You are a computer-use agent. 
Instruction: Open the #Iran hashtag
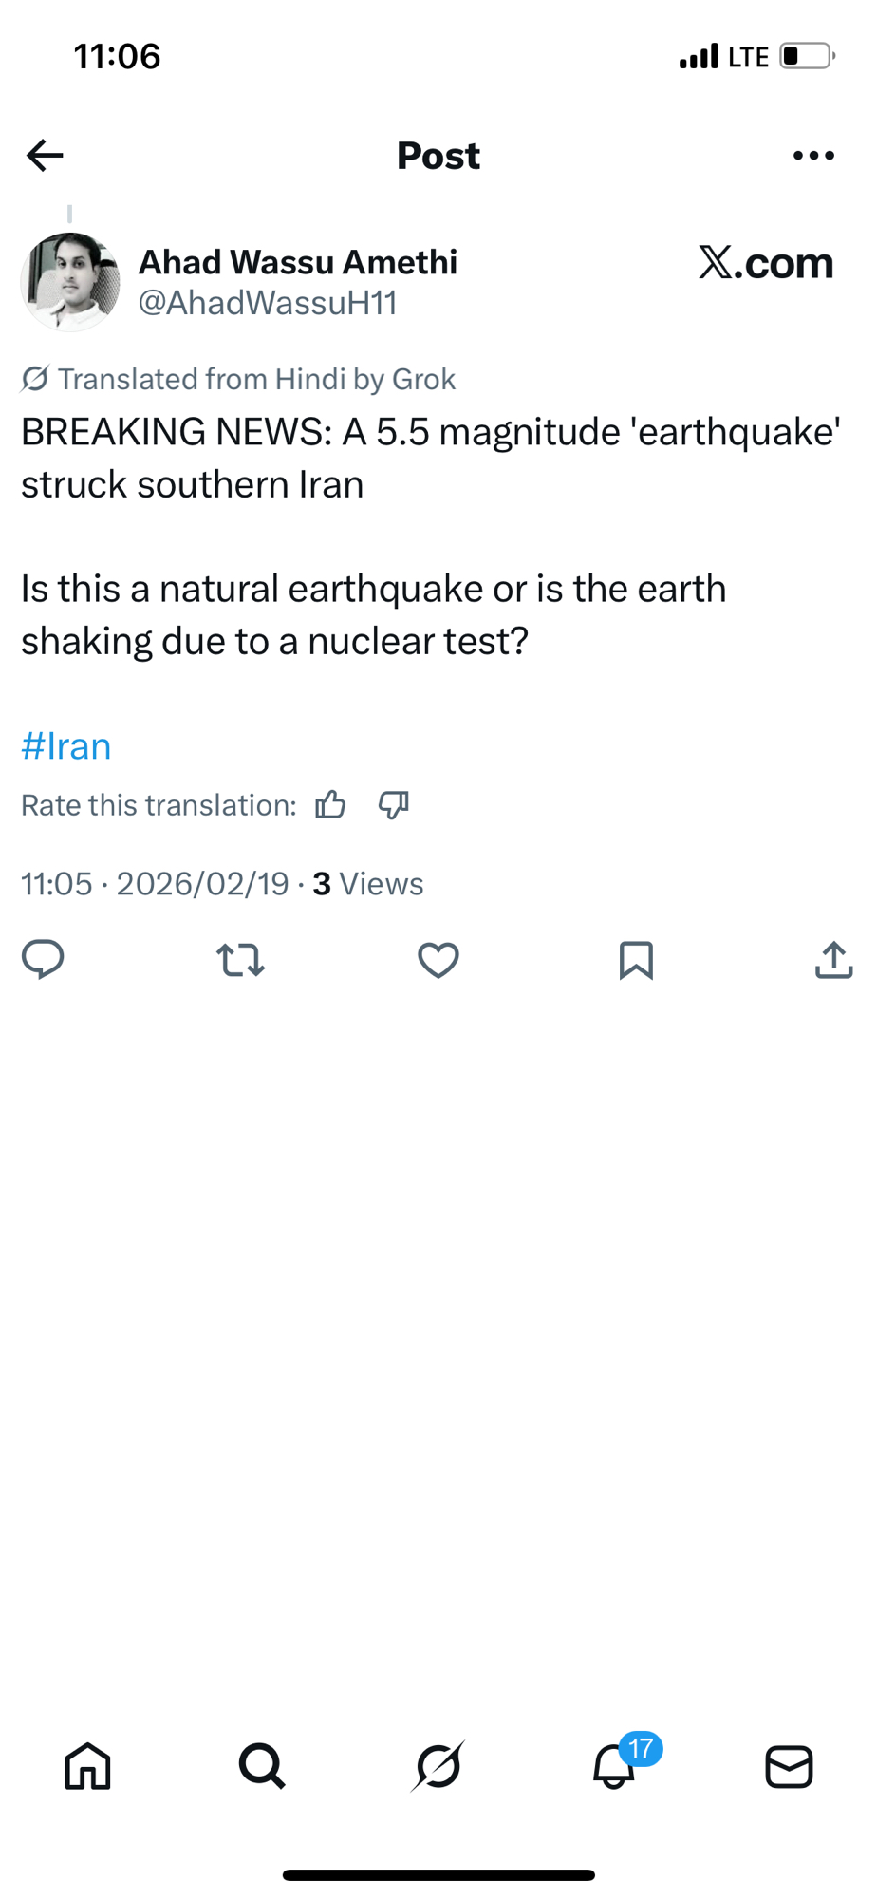[x=66, y=746]
